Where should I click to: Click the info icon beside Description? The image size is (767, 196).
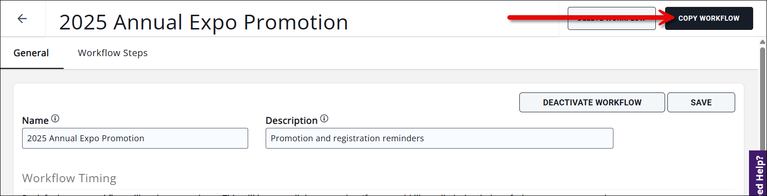pyautogui.click(x=324, y=119)
